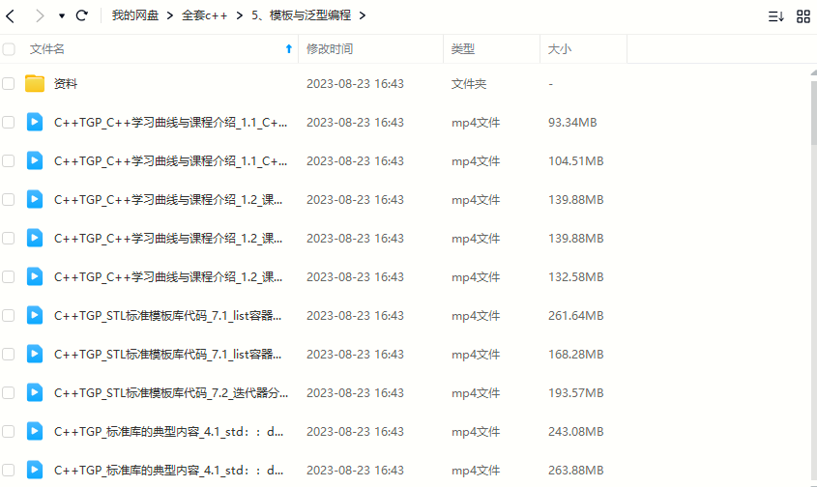Expand the chevron after 5、模板与泛型编程
Viewport: 817px width, 487px height.
point(363,15)
